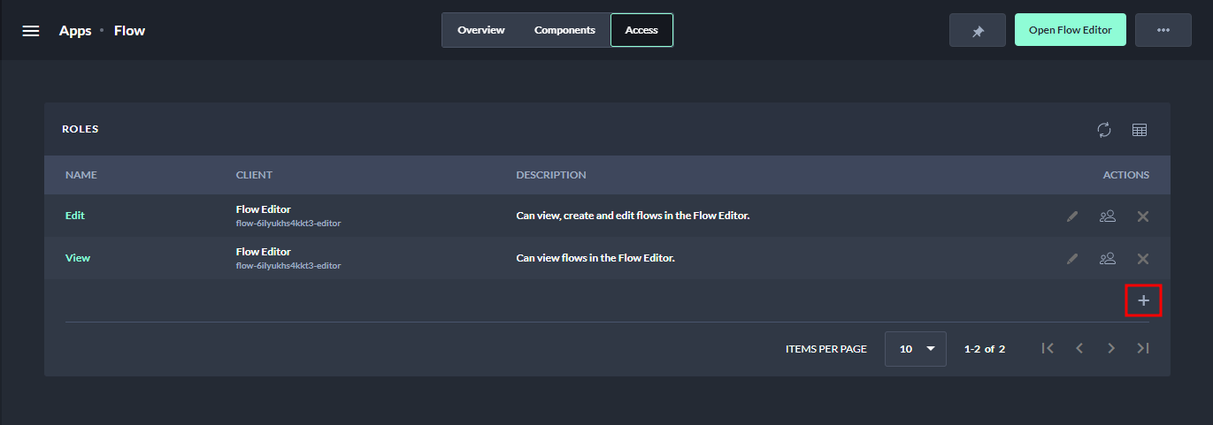Switch to the Overview tab
This screenshot has height=425, width=1213.
point(480,30)
